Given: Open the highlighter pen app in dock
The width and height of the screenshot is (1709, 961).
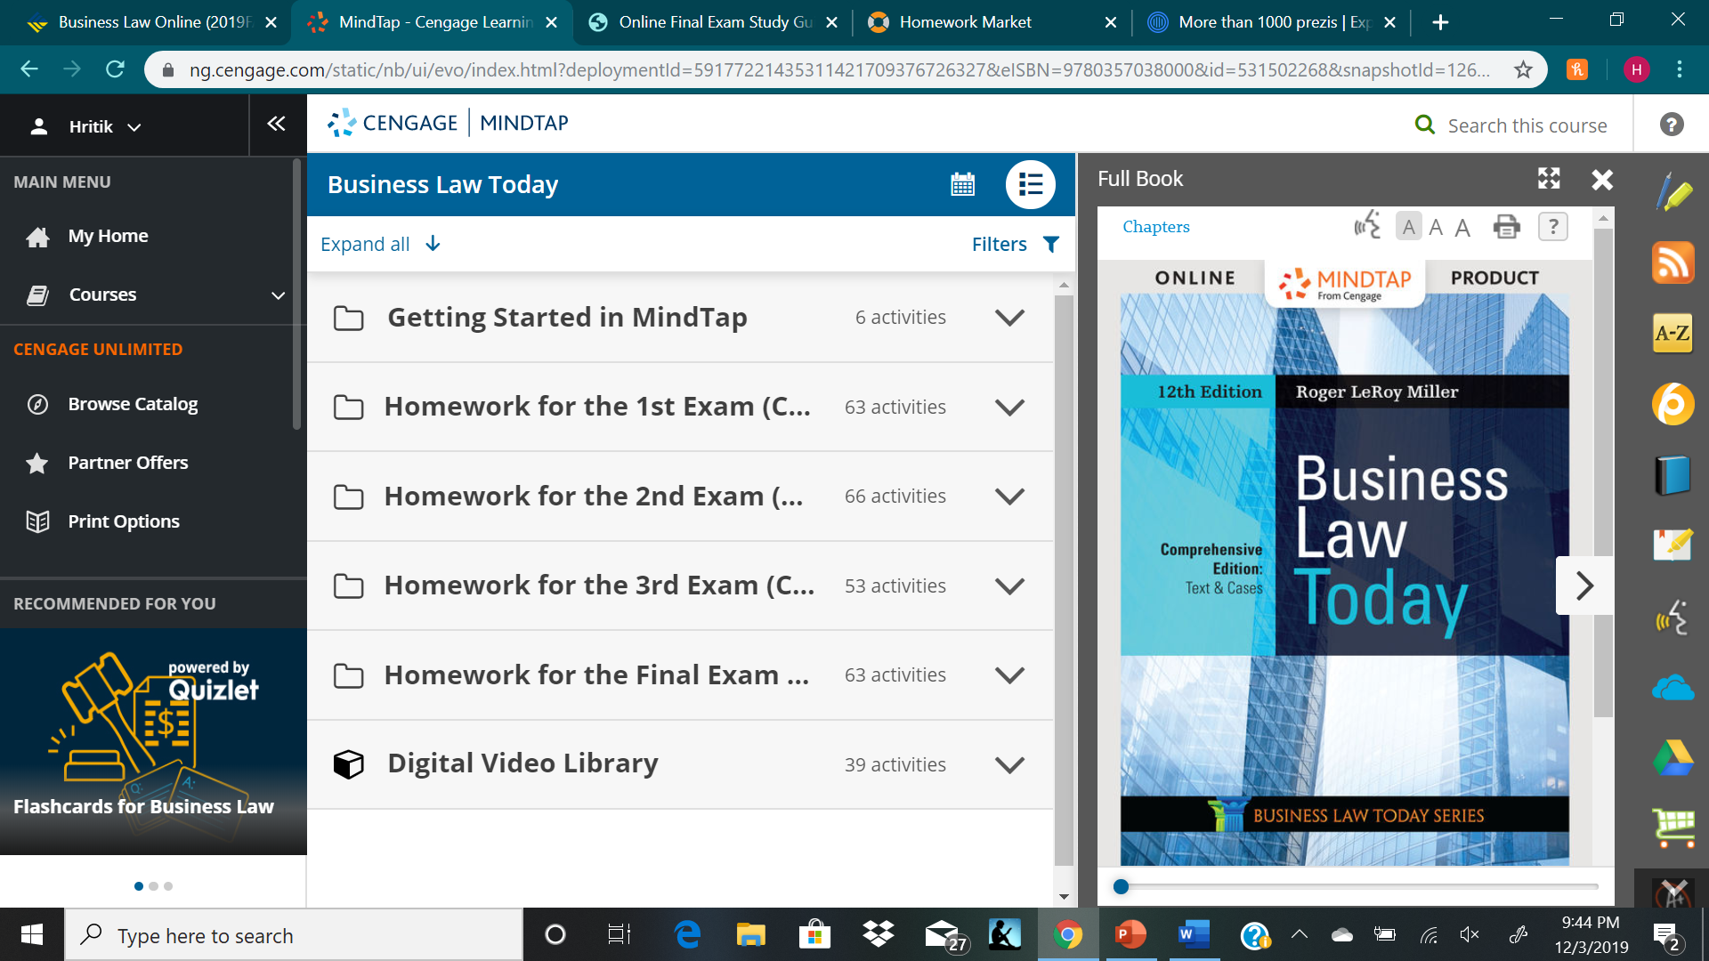Looking at the screenshot, I should pos(1673,192).
